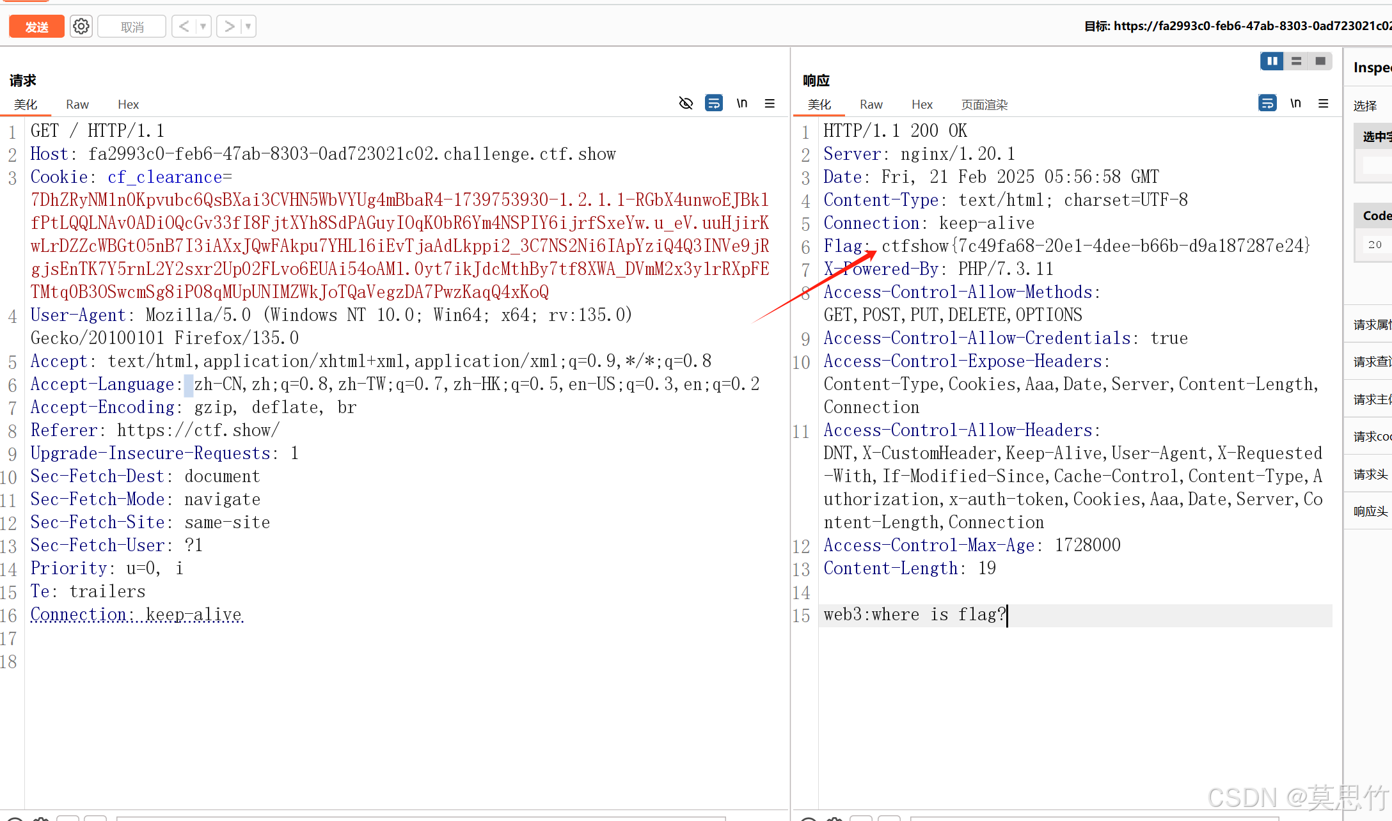Toggle \n display in request panel

[x=742, y=103]
